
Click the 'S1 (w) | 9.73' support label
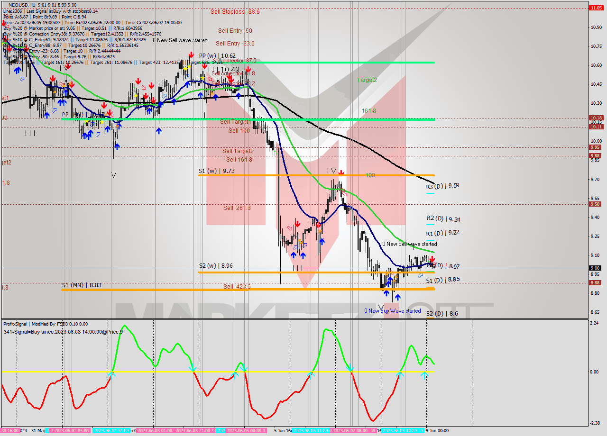(x=216, y=171)
